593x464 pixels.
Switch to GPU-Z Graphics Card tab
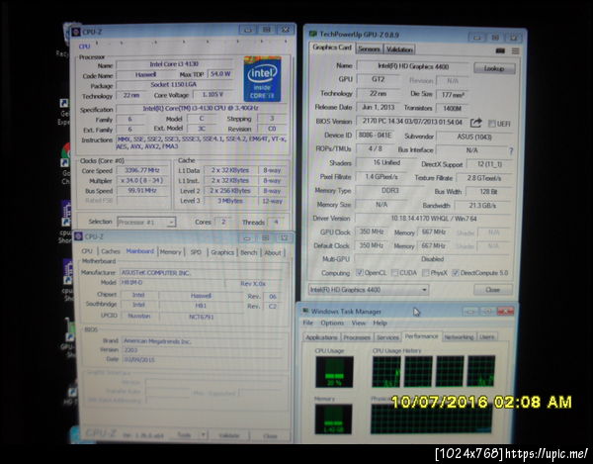pos(332,47)
